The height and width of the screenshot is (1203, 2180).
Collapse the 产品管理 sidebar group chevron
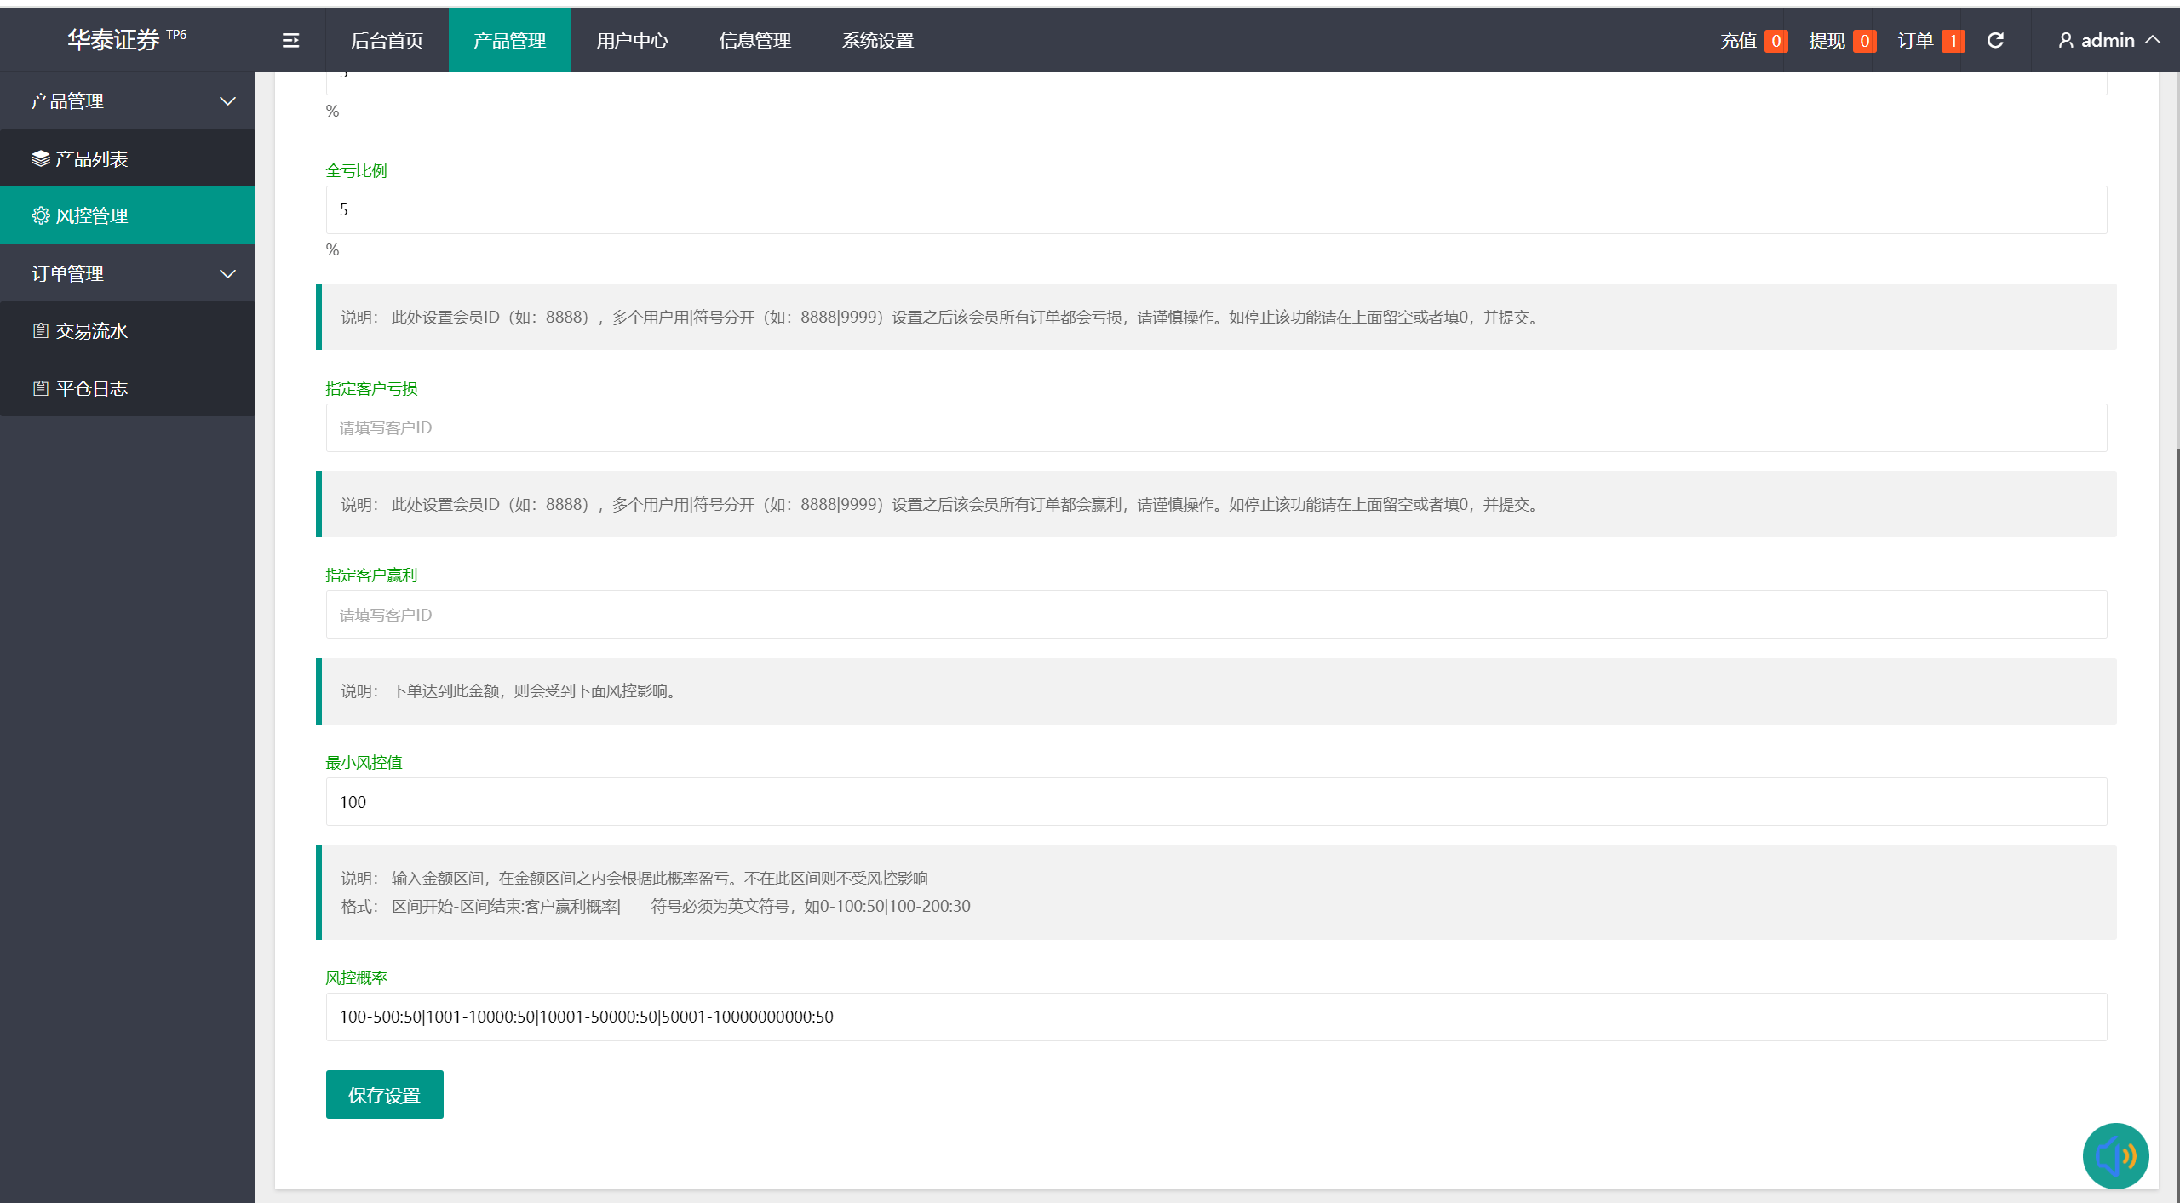click(227, 100)
